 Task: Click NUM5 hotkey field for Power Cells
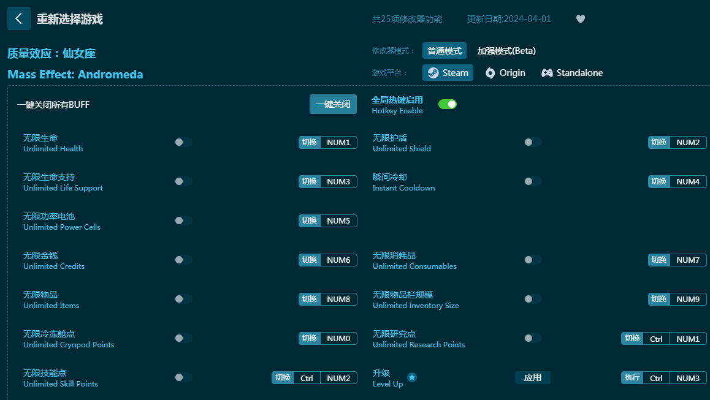tap(338, 221)
